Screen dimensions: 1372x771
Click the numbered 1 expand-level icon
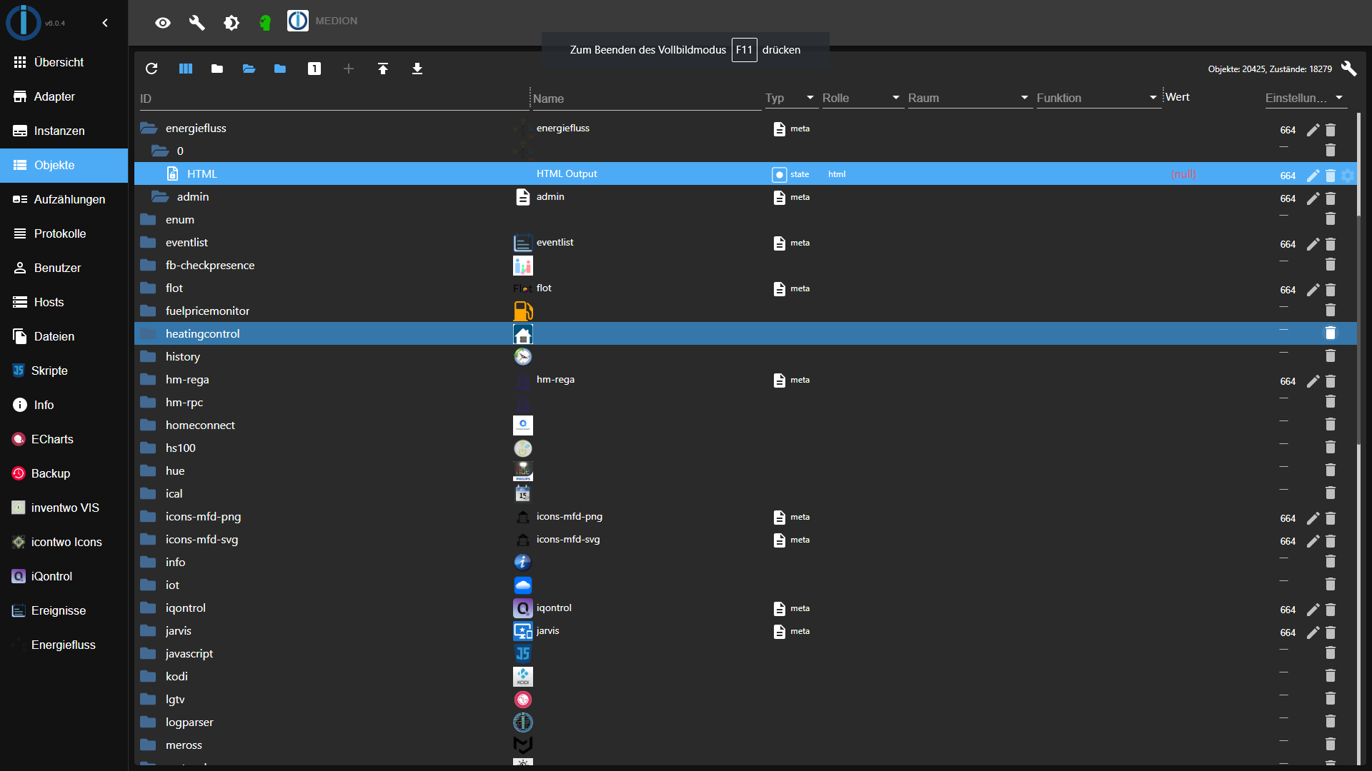(314, 69)
